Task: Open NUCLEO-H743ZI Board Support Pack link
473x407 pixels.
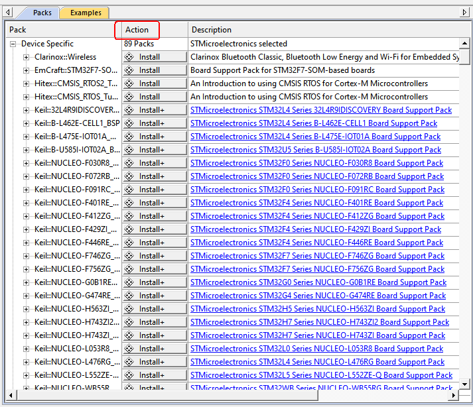Action: click(318, 335)
